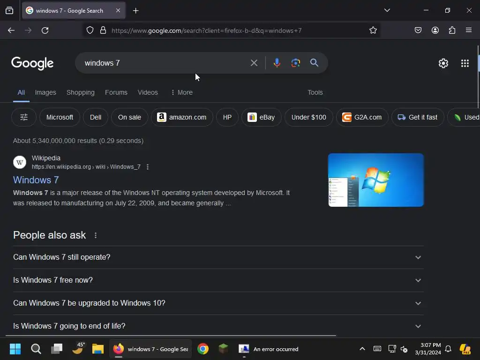Open all filters icon chip
Viewport: 480px width, 360px height.
coord(24,117)
